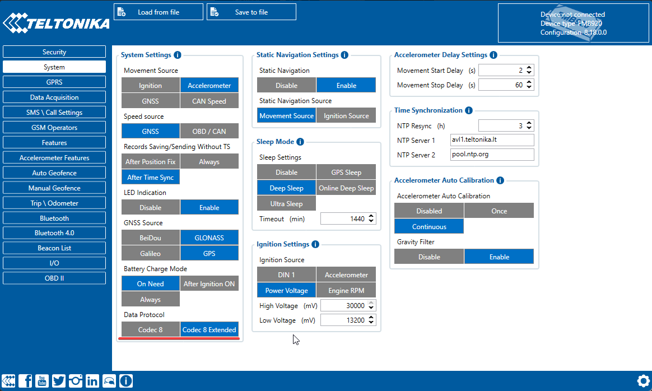Disable LED Indication
Viewport: 652px width, 391px height.
[151, 208]
